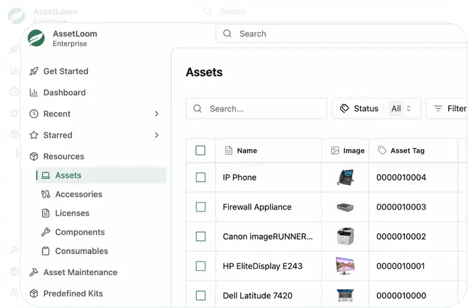Click the HP EliteDisplay E243 thumbnail image
The image size is (468, 308).
coord(345,266)
